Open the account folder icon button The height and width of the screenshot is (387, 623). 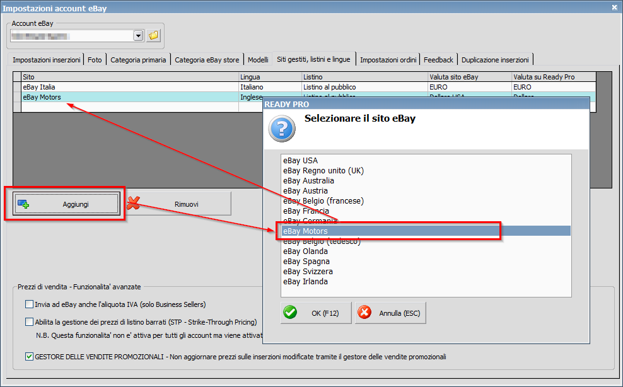tap(153, 36)
